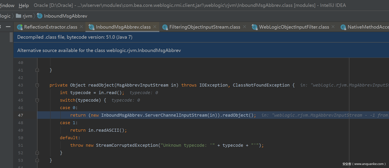Click fold end marker at line 41

click(37, 70)
